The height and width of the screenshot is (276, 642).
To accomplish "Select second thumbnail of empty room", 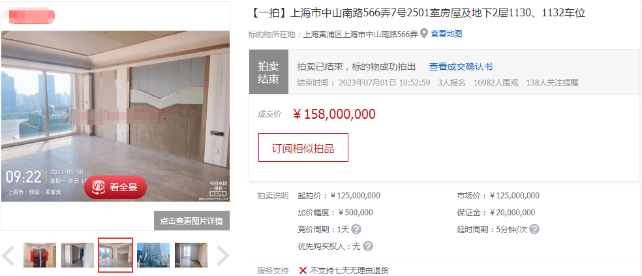I will (78, 255).
